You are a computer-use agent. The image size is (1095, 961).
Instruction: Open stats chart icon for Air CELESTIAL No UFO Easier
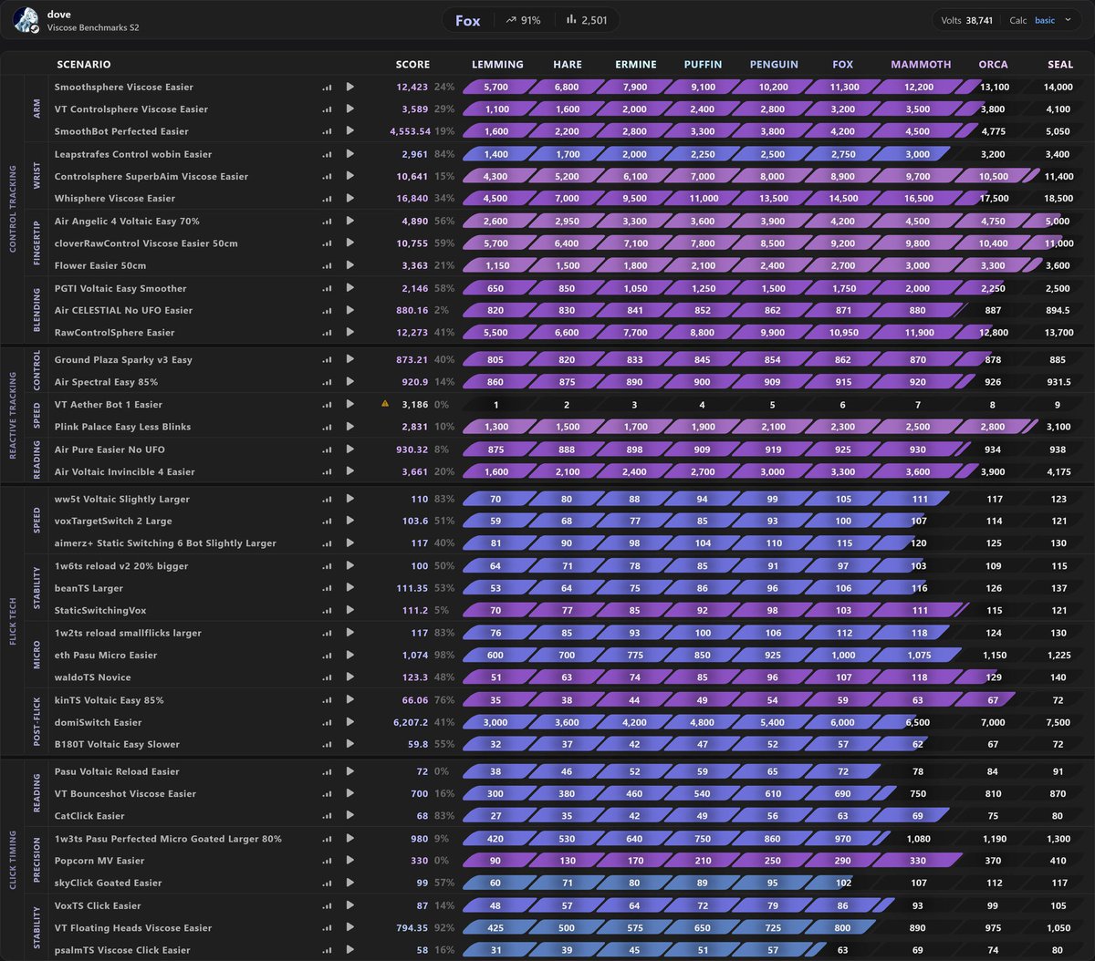[327, 311]
